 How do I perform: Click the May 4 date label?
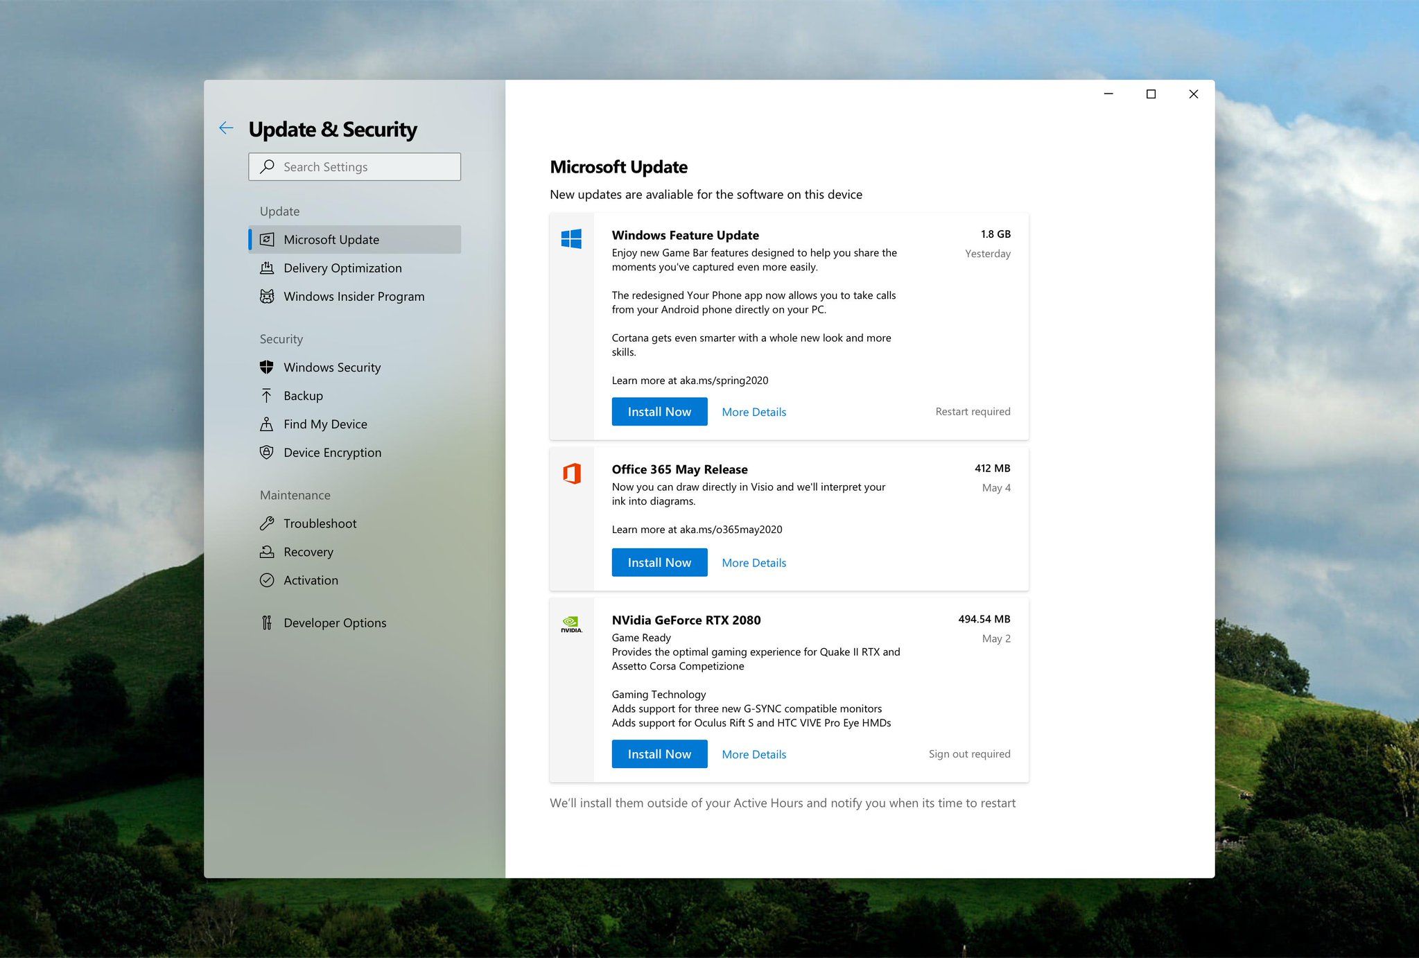[996, 487]
